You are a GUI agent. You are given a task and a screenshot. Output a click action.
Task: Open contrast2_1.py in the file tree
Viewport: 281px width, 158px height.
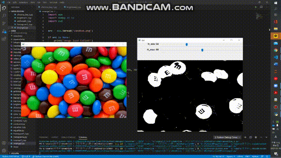tap(20, 121)
